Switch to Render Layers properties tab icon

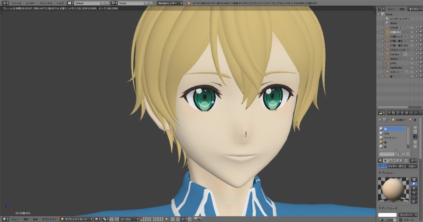393,113
